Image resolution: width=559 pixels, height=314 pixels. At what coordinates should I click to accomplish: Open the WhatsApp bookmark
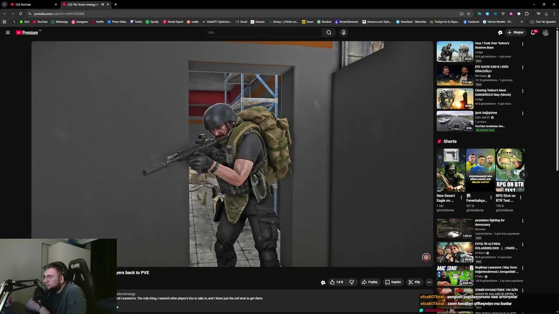59,21
